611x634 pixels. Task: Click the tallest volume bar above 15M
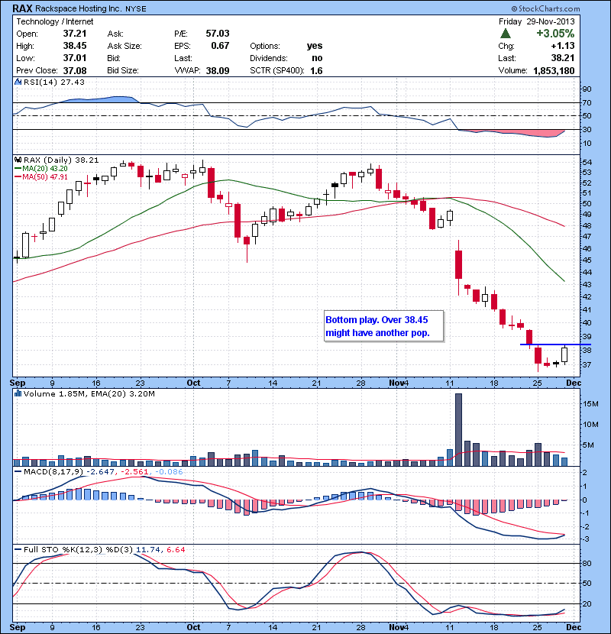[458, 430]
